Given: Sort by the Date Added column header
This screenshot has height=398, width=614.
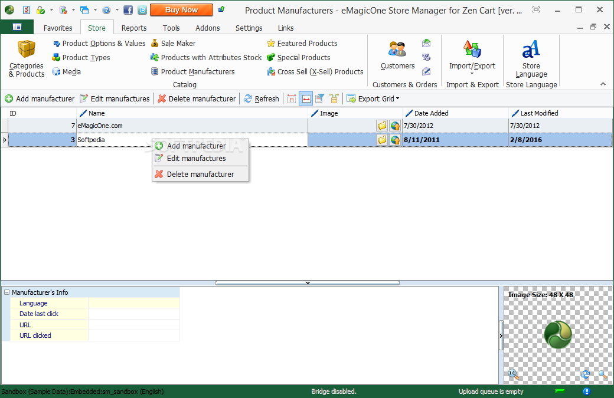Looking at the screenshot, I should point(455,113).
